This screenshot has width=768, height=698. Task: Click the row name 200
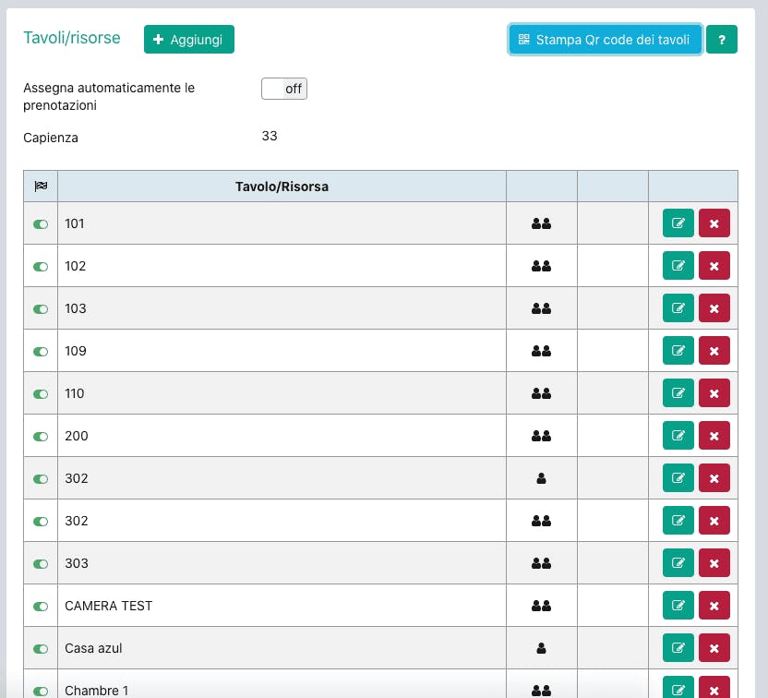(77, 436)
